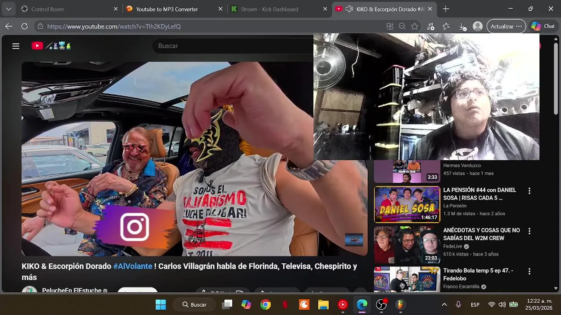Image resolution: width=561 pixels, height=315 pixels.
Task: Open the Windows Start menu
Action: 161,304
